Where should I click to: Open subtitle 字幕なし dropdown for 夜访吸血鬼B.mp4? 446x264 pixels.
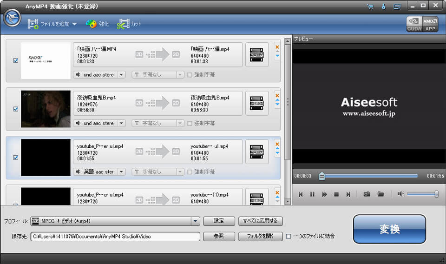(180, 123)
